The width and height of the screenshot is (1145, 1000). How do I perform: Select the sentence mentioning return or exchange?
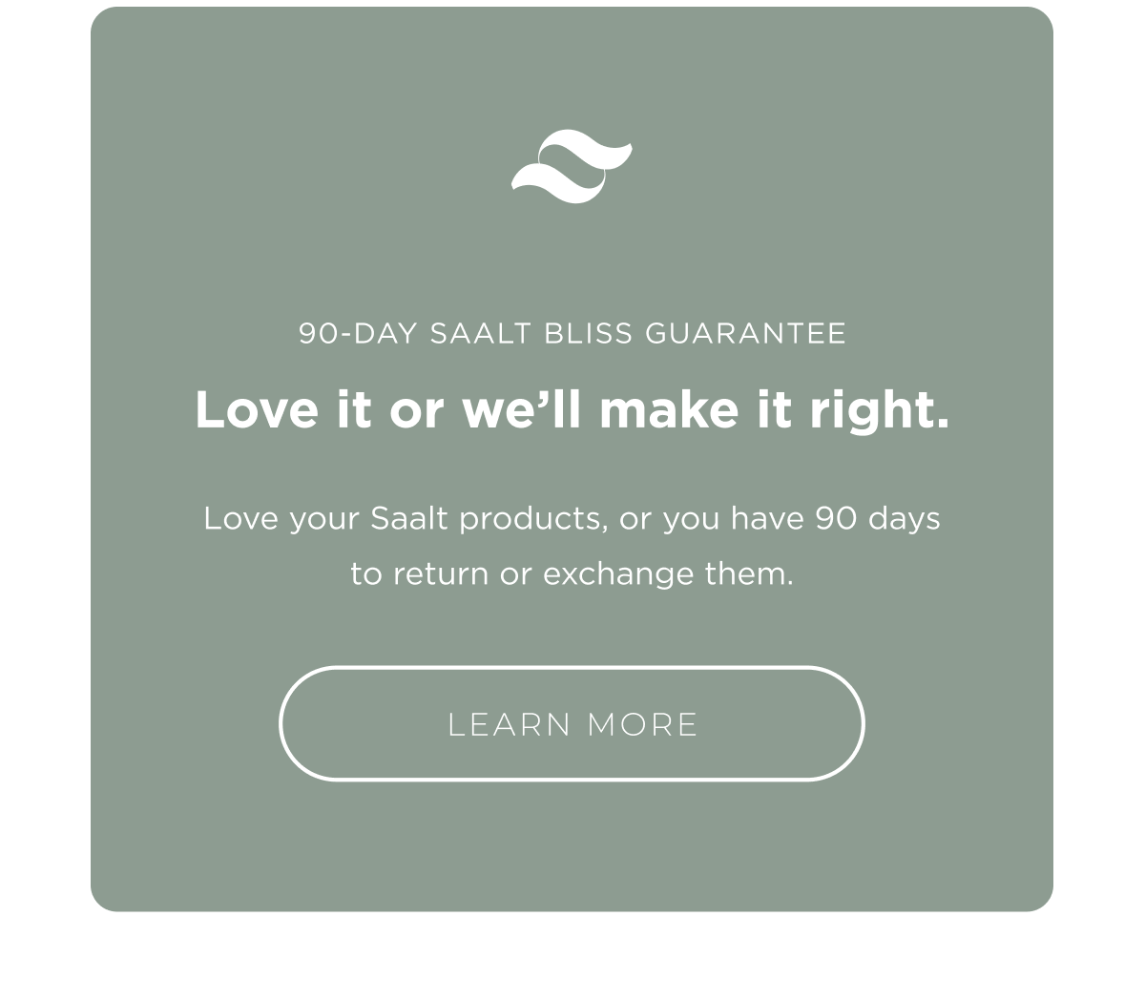coord(572,573)
